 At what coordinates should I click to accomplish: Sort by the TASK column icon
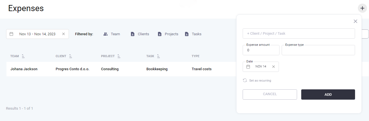click(158, 56)
